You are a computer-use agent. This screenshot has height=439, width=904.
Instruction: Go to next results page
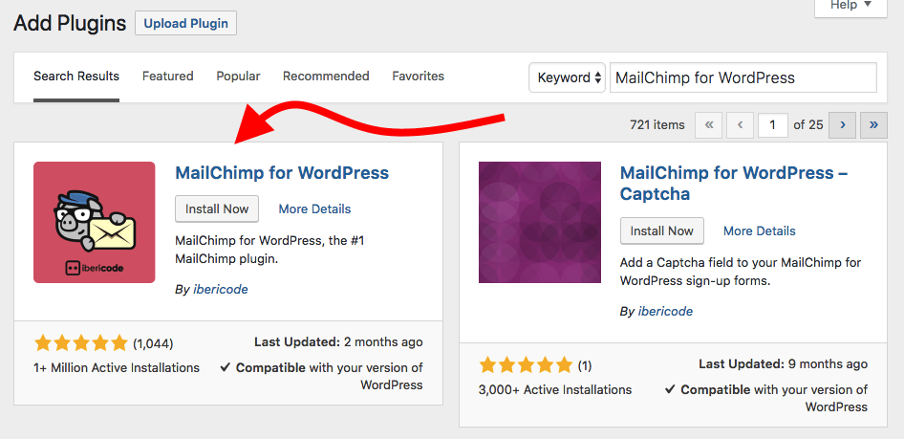842,124
